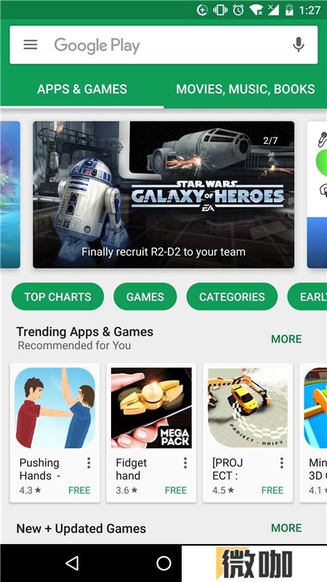Image resolution: width=327 pixels, height=582 pixels.
Task: View more New + Updated Games
Action: click(286, 528)
